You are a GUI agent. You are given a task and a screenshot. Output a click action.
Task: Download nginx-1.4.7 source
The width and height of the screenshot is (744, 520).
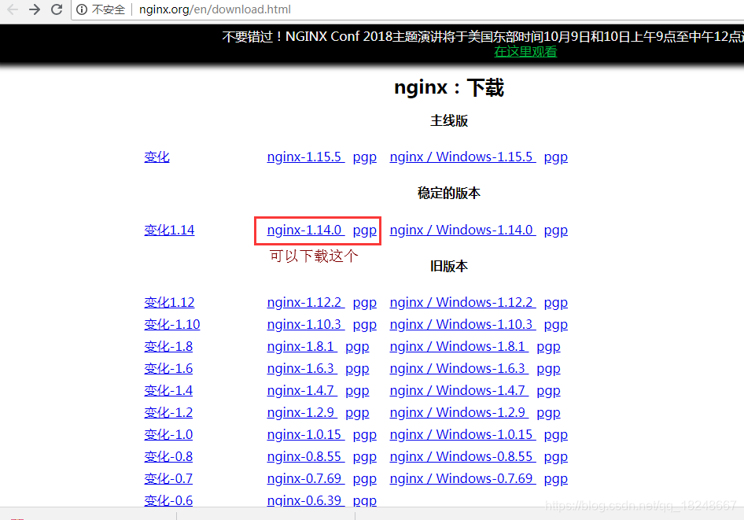click(x=302, y=391)
